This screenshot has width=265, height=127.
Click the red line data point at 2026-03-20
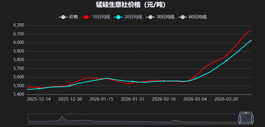226,55
